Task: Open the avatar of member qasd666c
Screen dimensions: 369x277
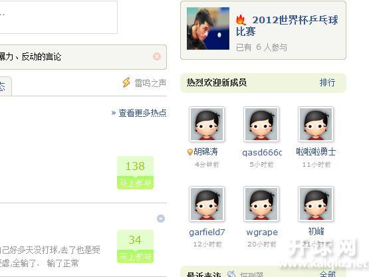Action: [x=261, y=124]
